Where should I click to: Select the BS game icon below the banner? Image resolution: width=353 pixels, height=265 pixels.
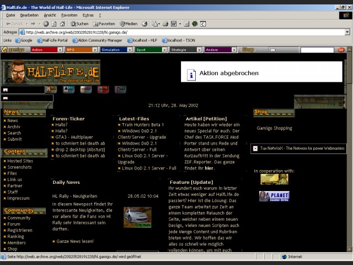point(68,89)
